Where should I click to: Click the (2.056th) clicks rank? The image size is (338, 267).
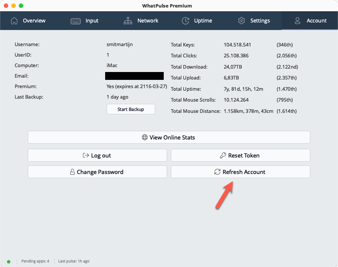click(x=287, y=55)
